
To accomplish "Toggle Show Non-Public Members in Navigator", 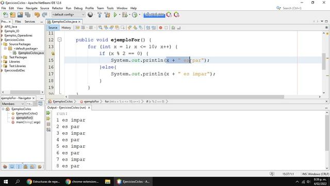I will coord(25,166).
